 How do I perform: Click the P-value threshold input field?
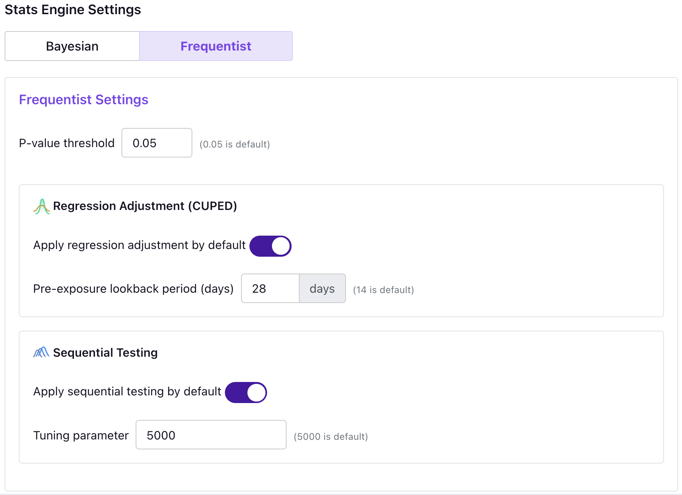157,143
